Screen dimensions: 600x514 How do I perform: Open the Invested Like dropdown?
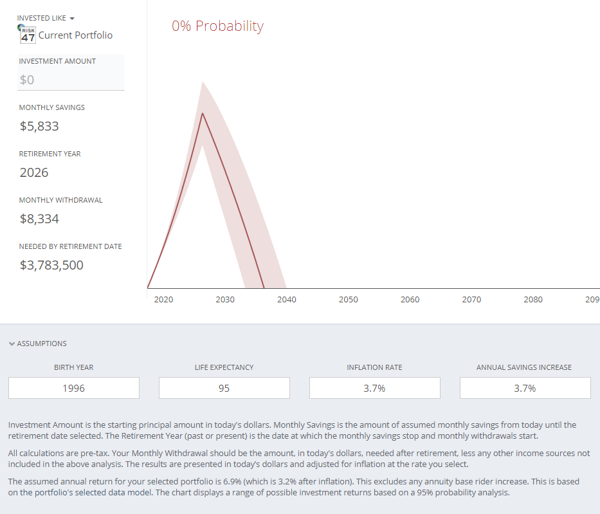(x=46, y=18)
